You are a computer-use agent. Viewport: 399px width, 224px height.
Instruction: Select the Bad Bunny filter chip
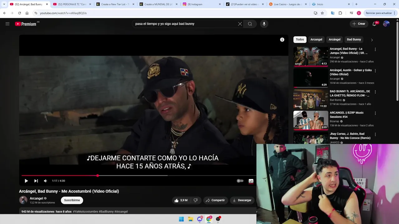pyautogui.click(x=354, y=40)
